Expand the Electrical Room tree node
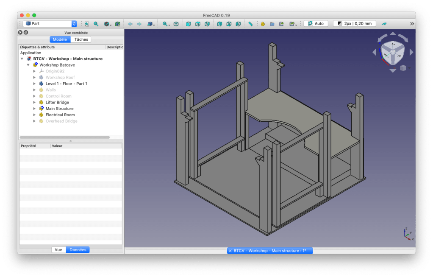The image size is (433, 277). [35, 115]
